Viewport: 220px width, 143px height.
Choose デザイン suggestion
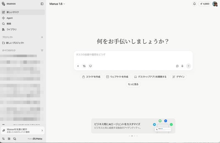178,77
